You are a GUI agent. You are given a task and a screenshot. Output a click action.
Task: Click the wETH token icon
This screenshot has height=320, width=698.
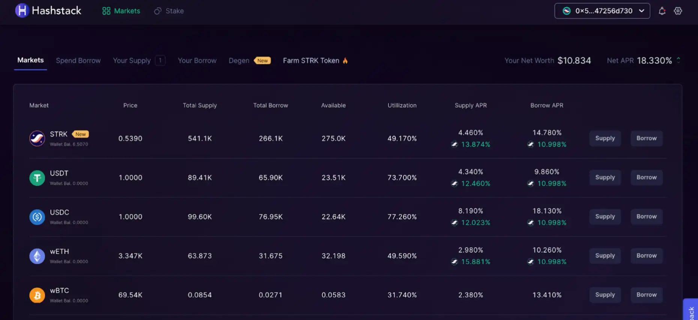pyautogui.click(x=37, y=256)
